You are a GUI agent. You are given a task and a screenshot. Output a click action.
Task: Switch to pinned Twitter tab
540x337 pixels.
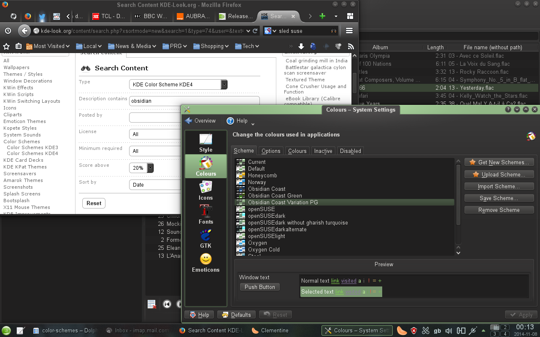tap(42, 16)
